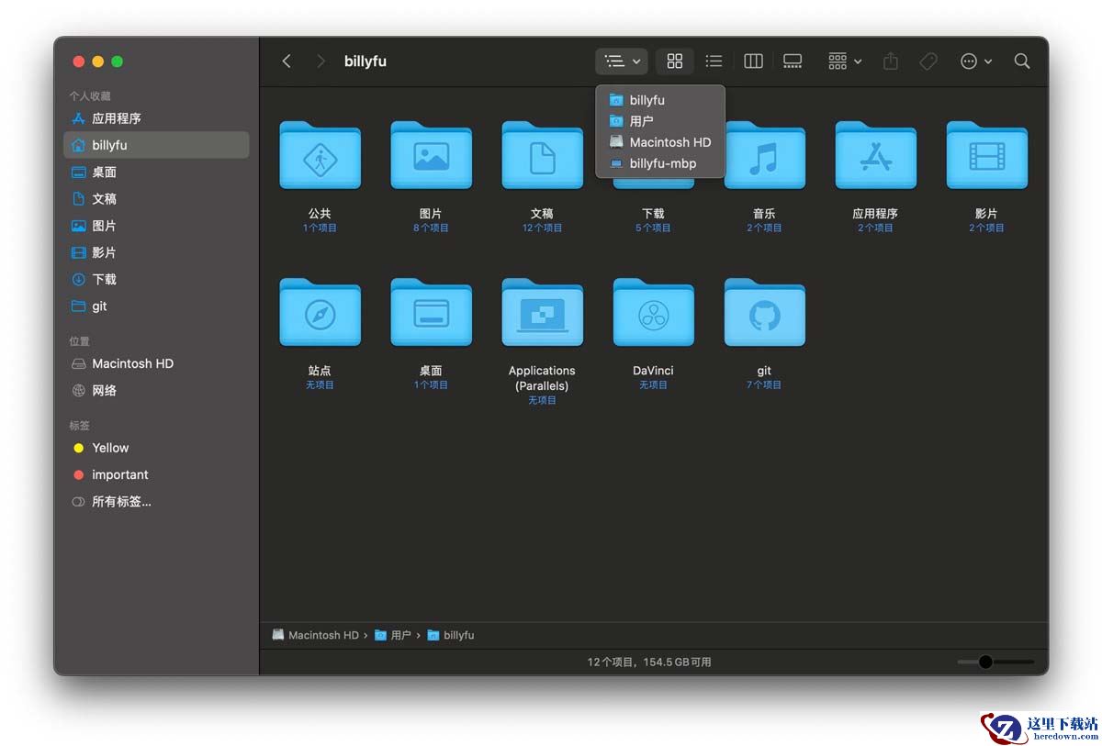Toggle the path dropdown button

click(x=622, y=61)
